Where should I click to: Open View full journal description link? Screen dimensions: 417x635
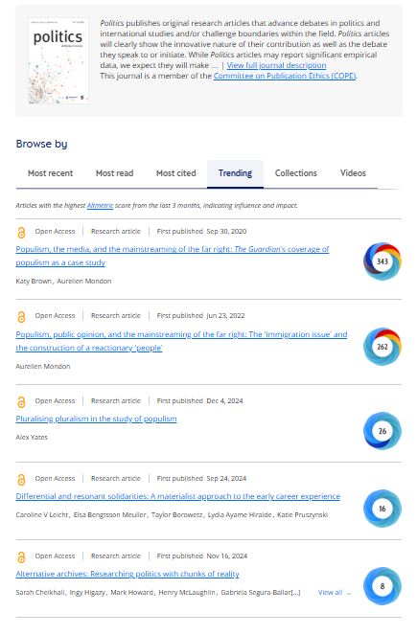(x=276, y=65)
